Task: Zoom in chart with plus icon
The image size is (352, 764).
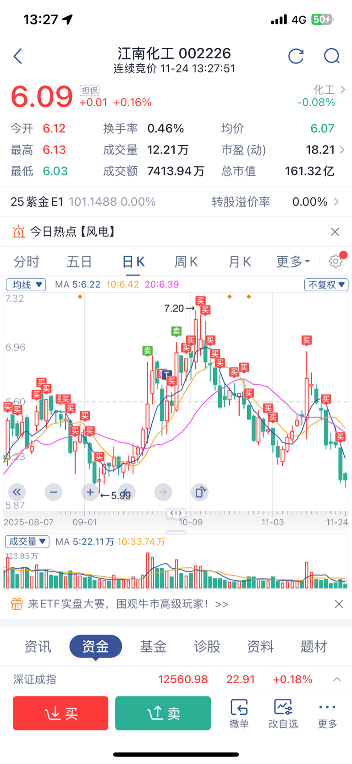Action: pyautogui.click(x=90, y=492)
